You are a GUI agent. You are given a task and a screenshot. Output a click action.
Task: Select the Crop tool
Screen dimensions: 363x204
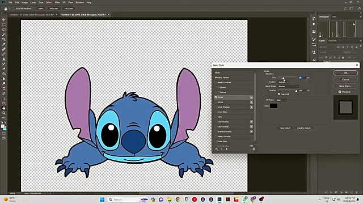pos(4,39)
